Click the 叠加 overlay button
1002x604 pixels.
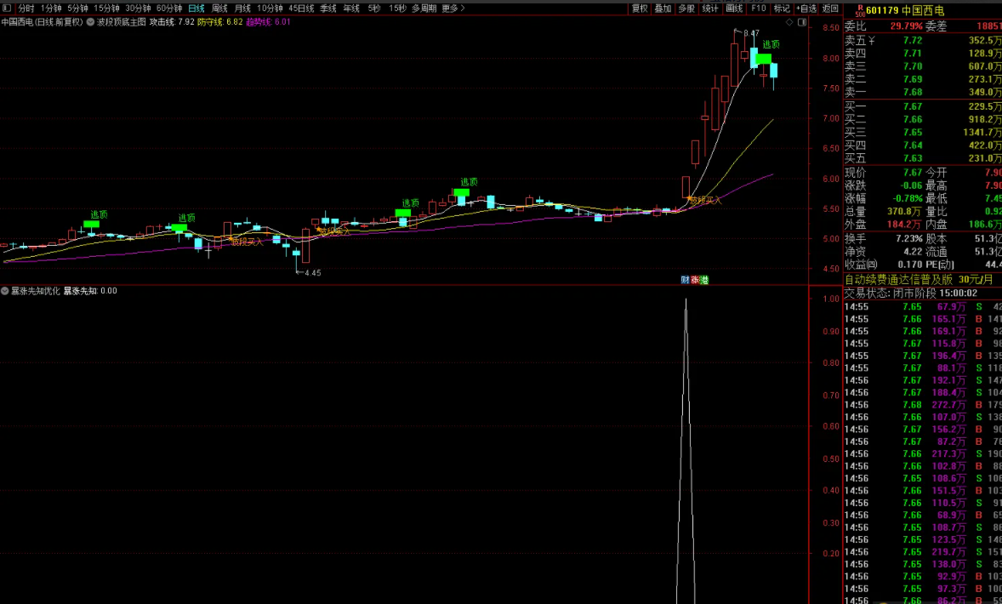[x=663, y=9]
